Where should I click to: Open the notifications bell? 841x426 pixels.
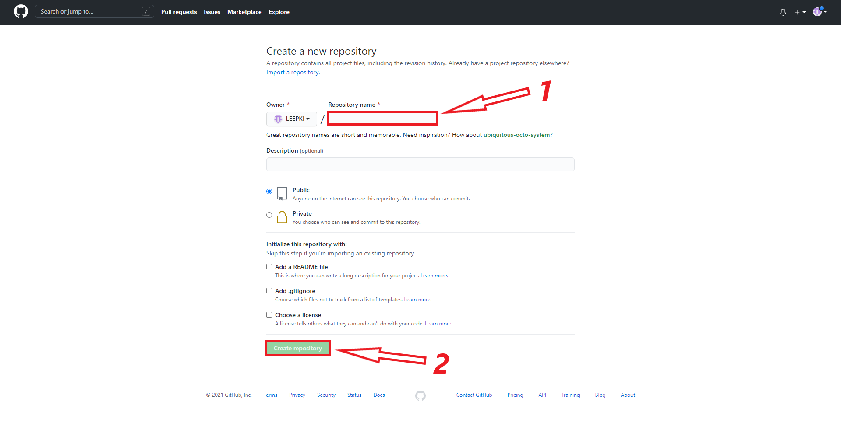(783, 12)
